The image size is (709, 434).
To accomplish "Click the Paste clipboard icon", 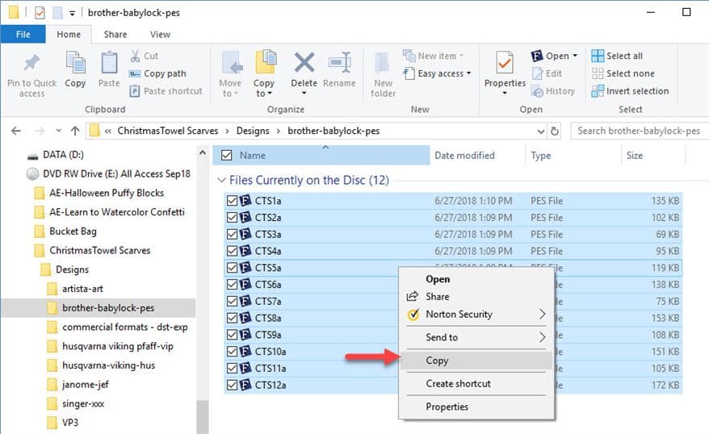I will [109, 62].
